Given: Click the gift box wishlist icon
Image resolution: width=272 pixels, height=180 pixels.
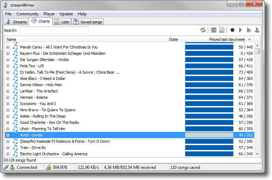Looking at the screenshot, I should click(214, 30).
